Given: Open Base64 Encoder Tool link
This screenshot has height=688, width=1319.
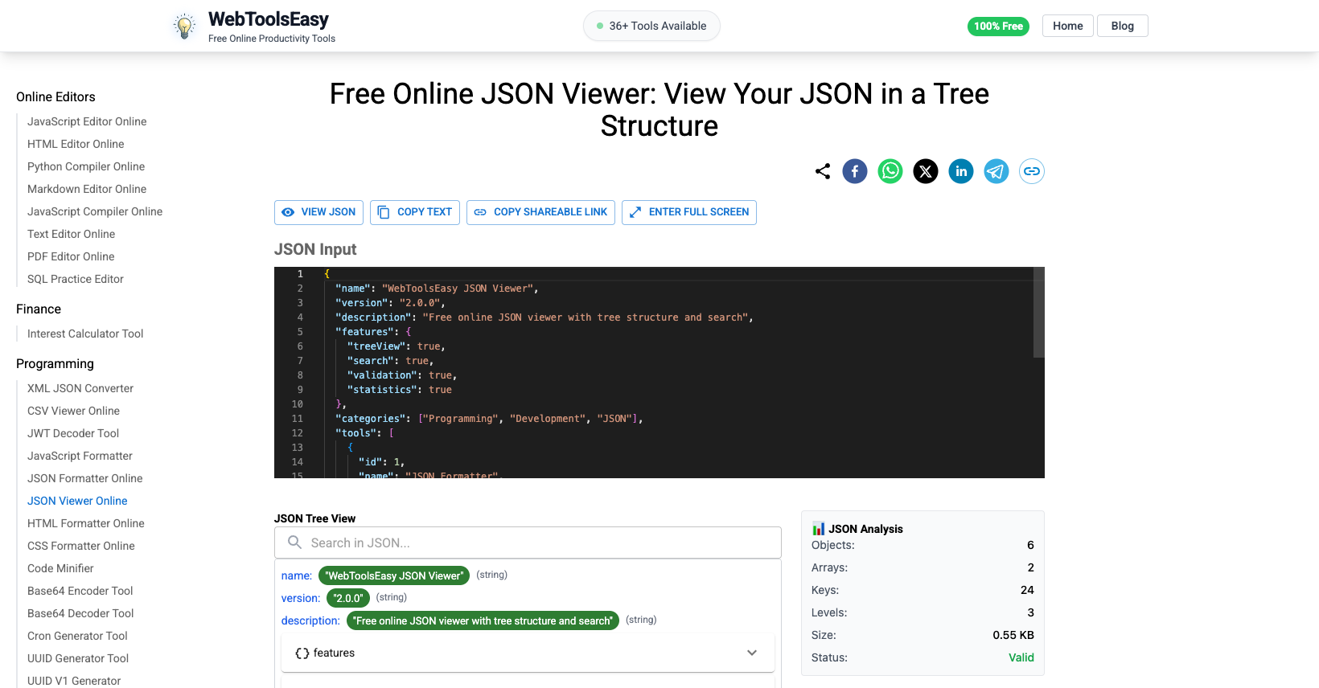Looking at the screenshot, I should (80, 591).
